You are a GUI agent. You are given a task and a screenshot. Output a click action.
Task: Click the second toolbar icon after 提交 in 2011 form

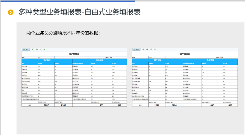(37, 50)
